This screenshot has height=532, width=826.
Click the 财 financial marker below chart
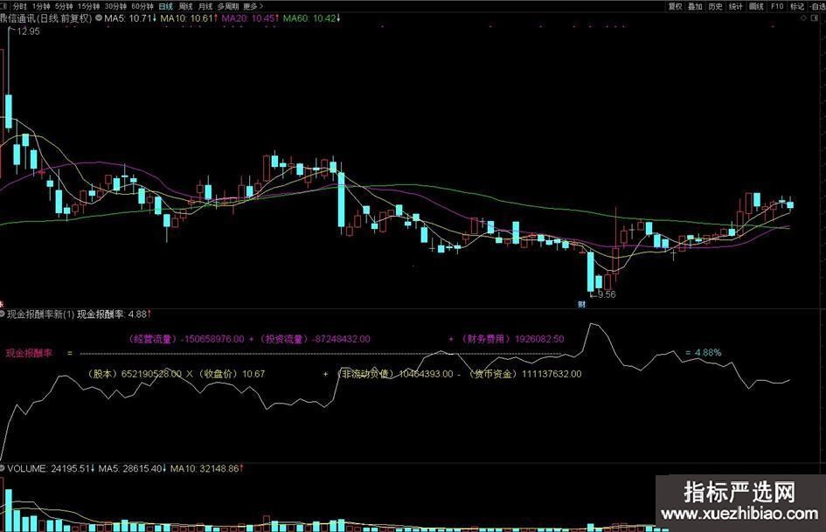[x=581, y=304]
